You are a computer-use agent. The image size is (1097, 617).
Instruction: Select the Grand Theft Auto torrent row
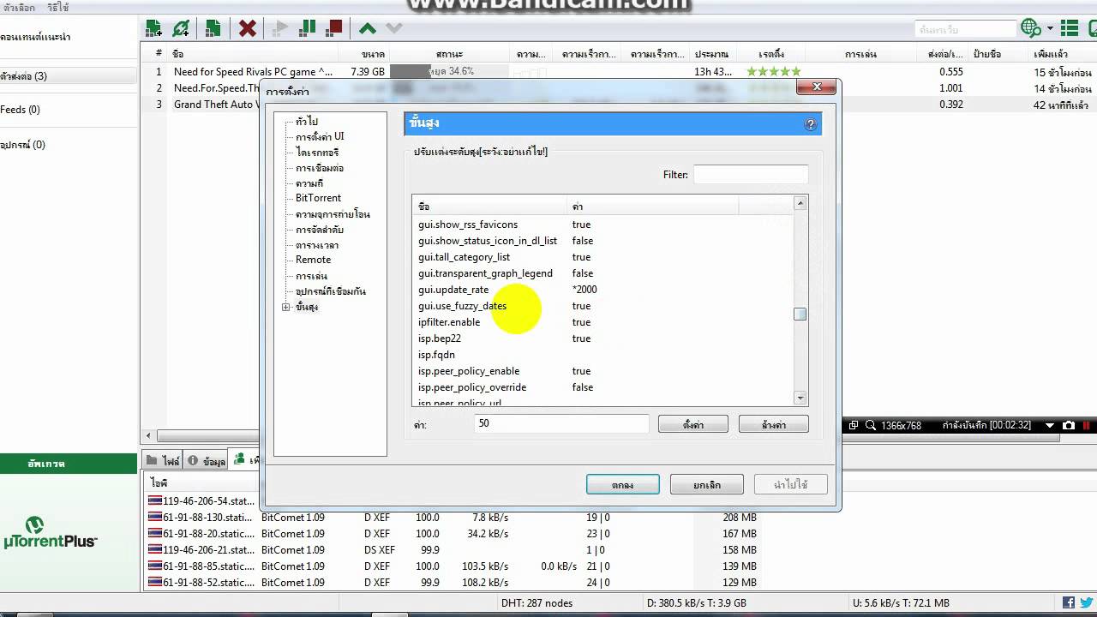click(617, 105)
